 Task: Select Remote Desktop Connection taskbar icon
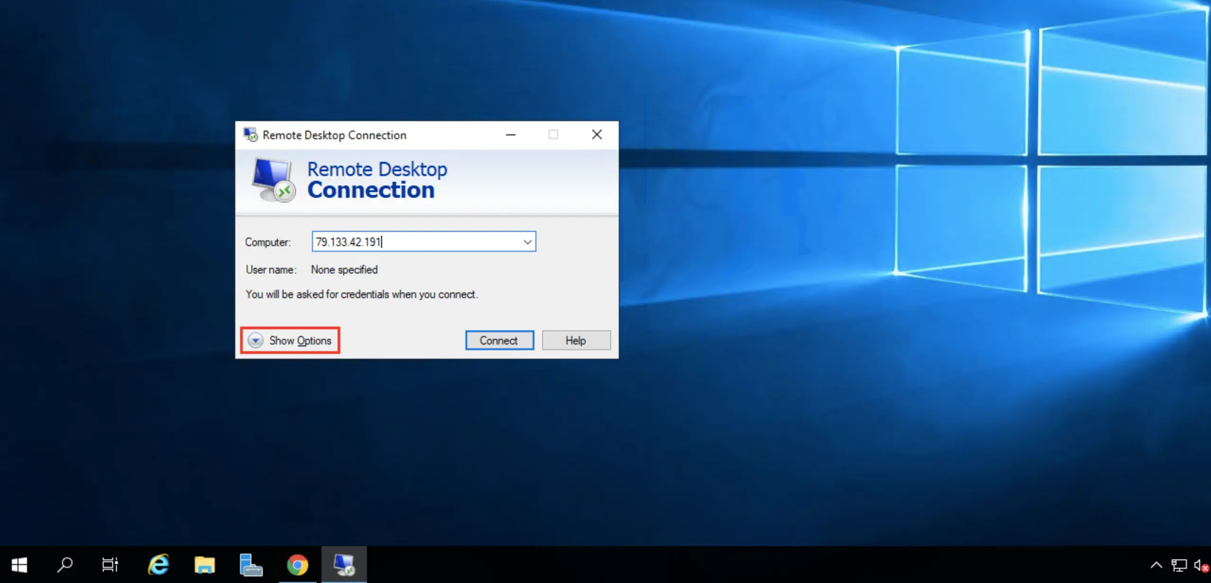344,565
